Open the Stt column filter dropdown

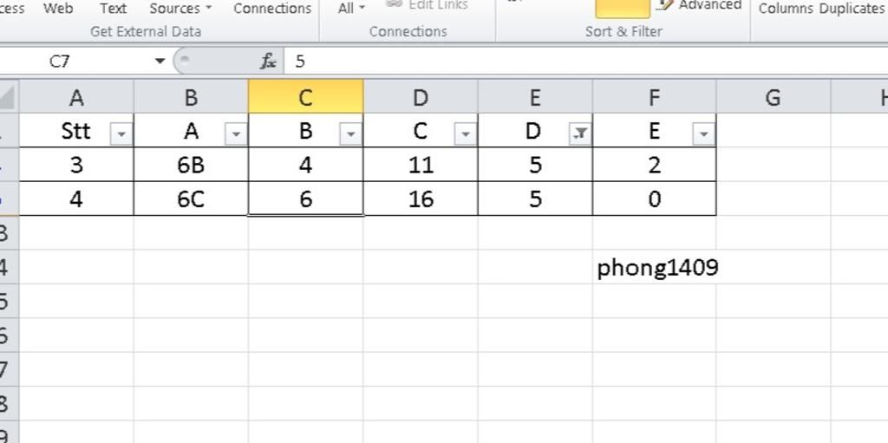[121, 134]
